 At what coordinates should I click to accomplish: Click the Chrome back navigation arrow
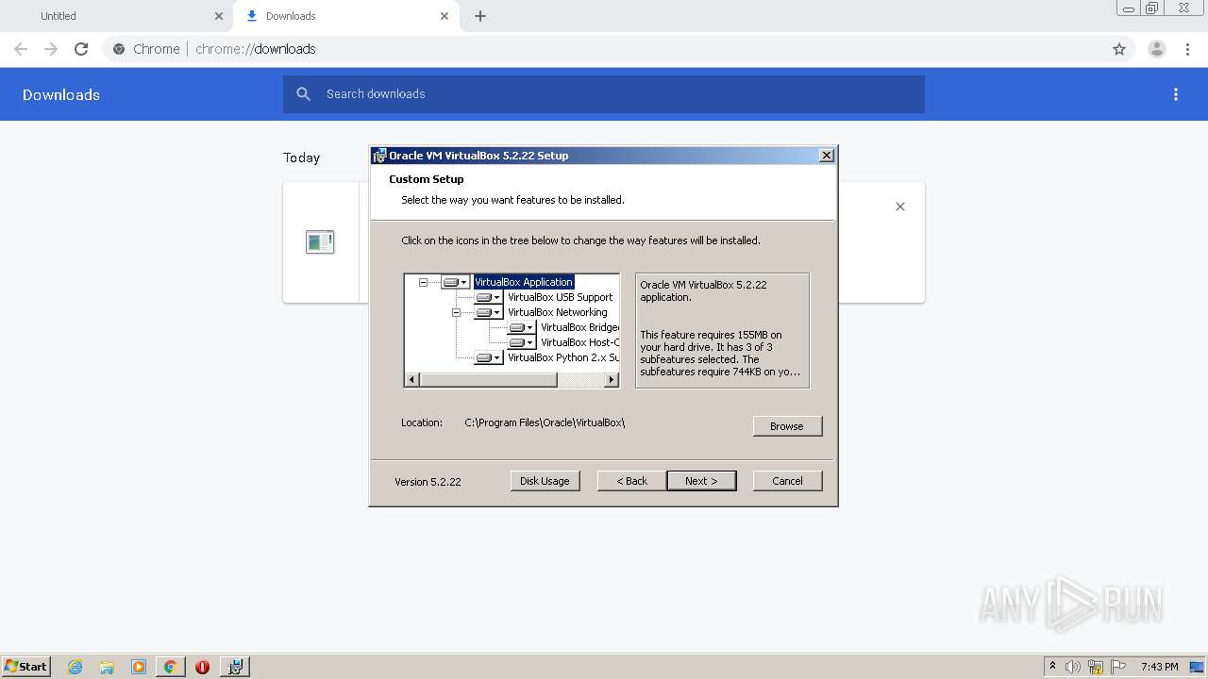coord(21,49)
